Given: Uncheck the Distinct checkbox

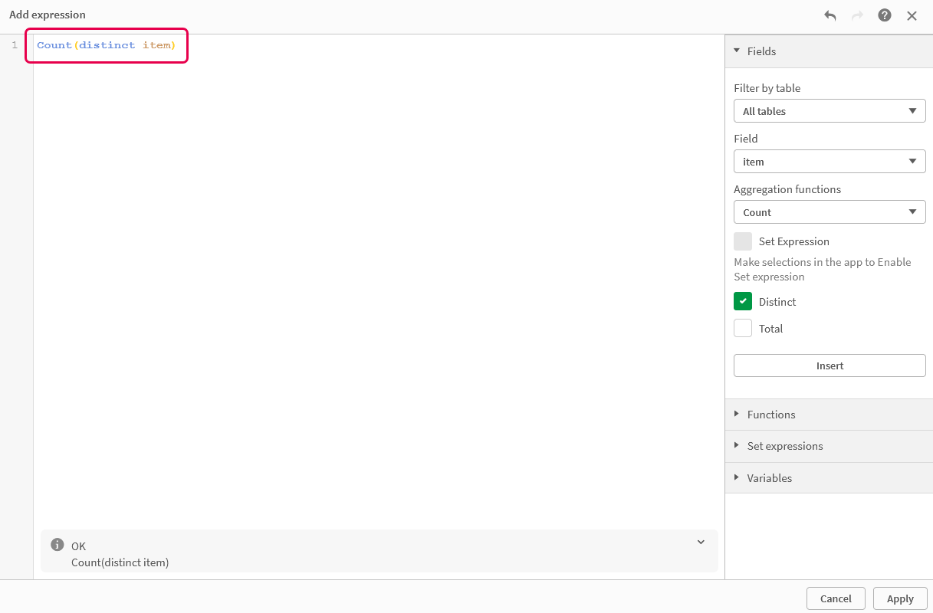Looking at the screenshot, I should pyautogui.click(x=742, y=301).
